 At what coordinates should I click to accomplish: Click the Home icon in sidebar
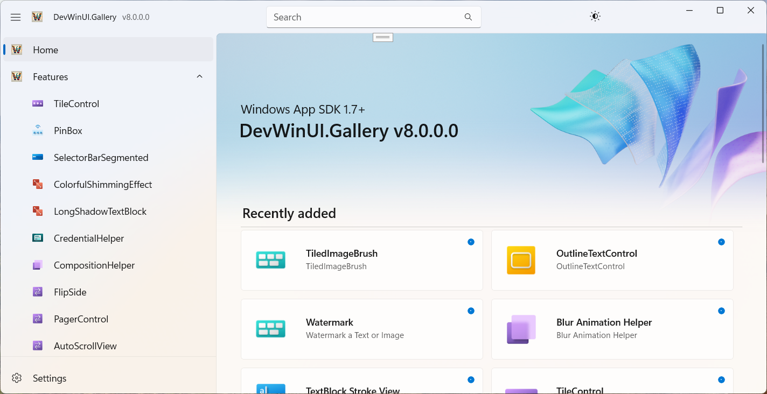(17, 50)
